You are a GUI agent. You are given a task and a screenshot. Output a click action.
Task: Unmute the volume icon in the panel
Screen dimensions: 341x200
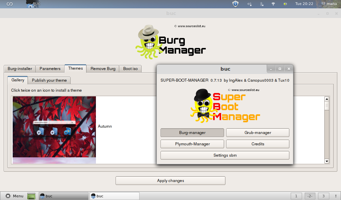coord(249,4)
